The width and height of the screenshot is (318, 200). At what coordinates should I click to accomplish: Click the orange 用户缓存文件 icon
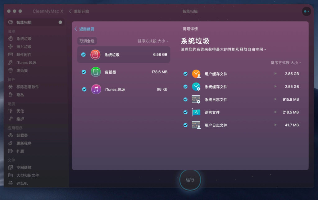click(x=196, y=74)
